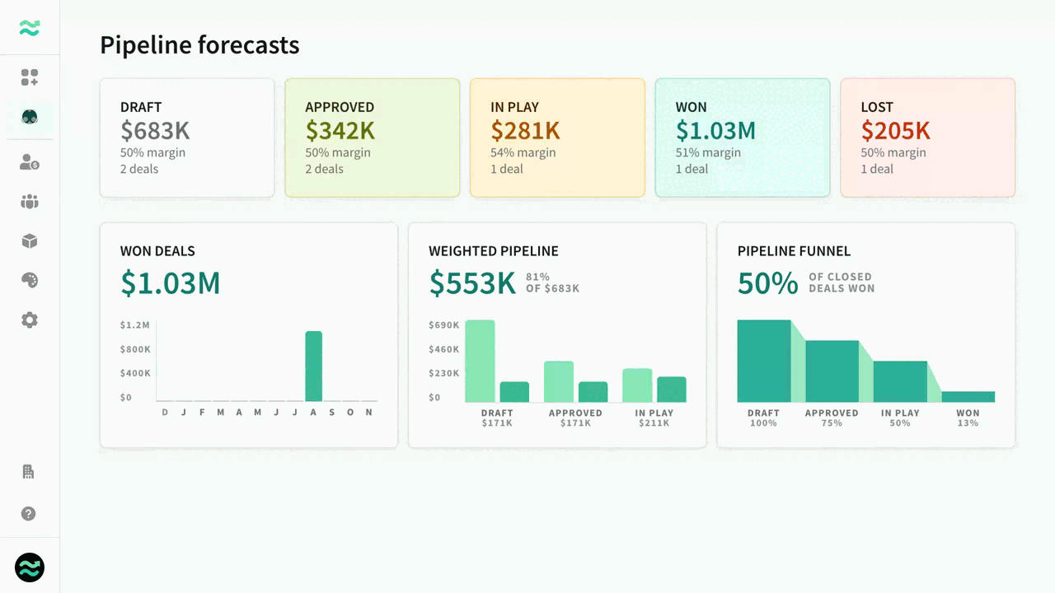Open the team people group icon
This screenshot has width=1055, height=593.
click(30, 202)
